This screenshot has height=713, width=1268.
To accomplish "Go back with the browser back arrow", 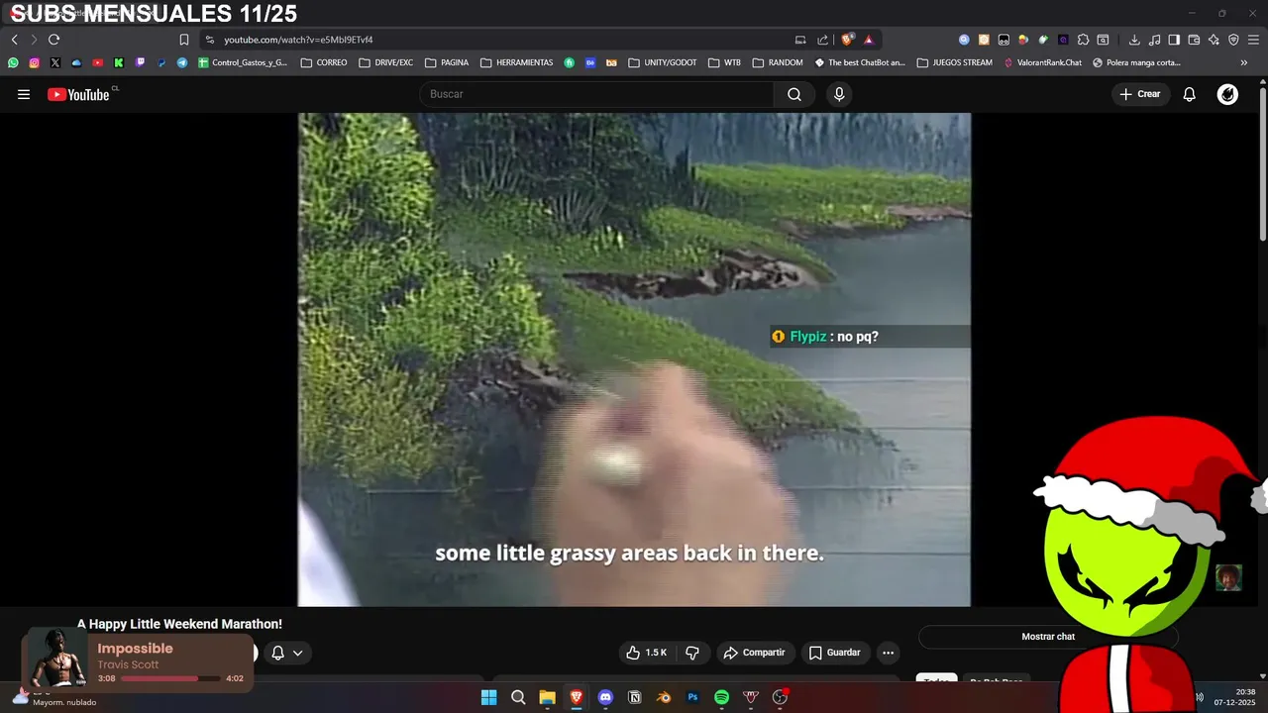I will [14, 40].
